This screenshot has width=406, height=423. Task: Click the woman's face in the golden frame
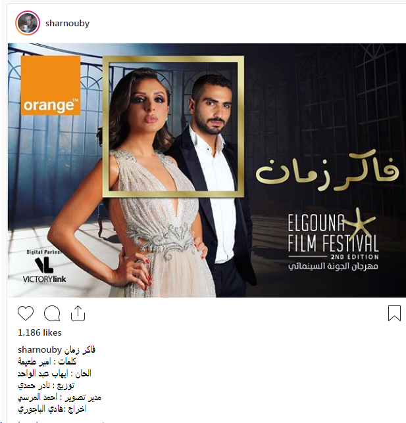pyautogui.click(x=147, y=105)
